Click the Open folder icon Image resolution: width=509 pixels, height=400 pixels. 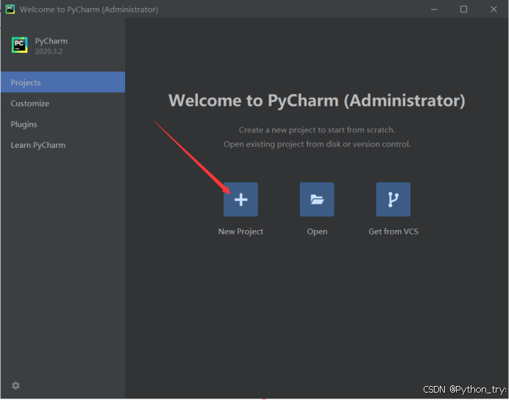point(317,199)
